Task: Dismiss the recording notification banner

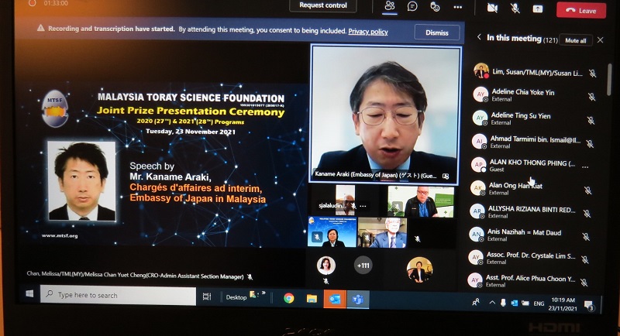Action: pos(437,33)
